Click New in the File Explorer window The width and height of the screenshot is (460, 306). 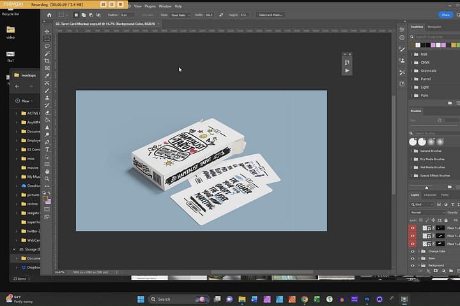click(24, 101)
